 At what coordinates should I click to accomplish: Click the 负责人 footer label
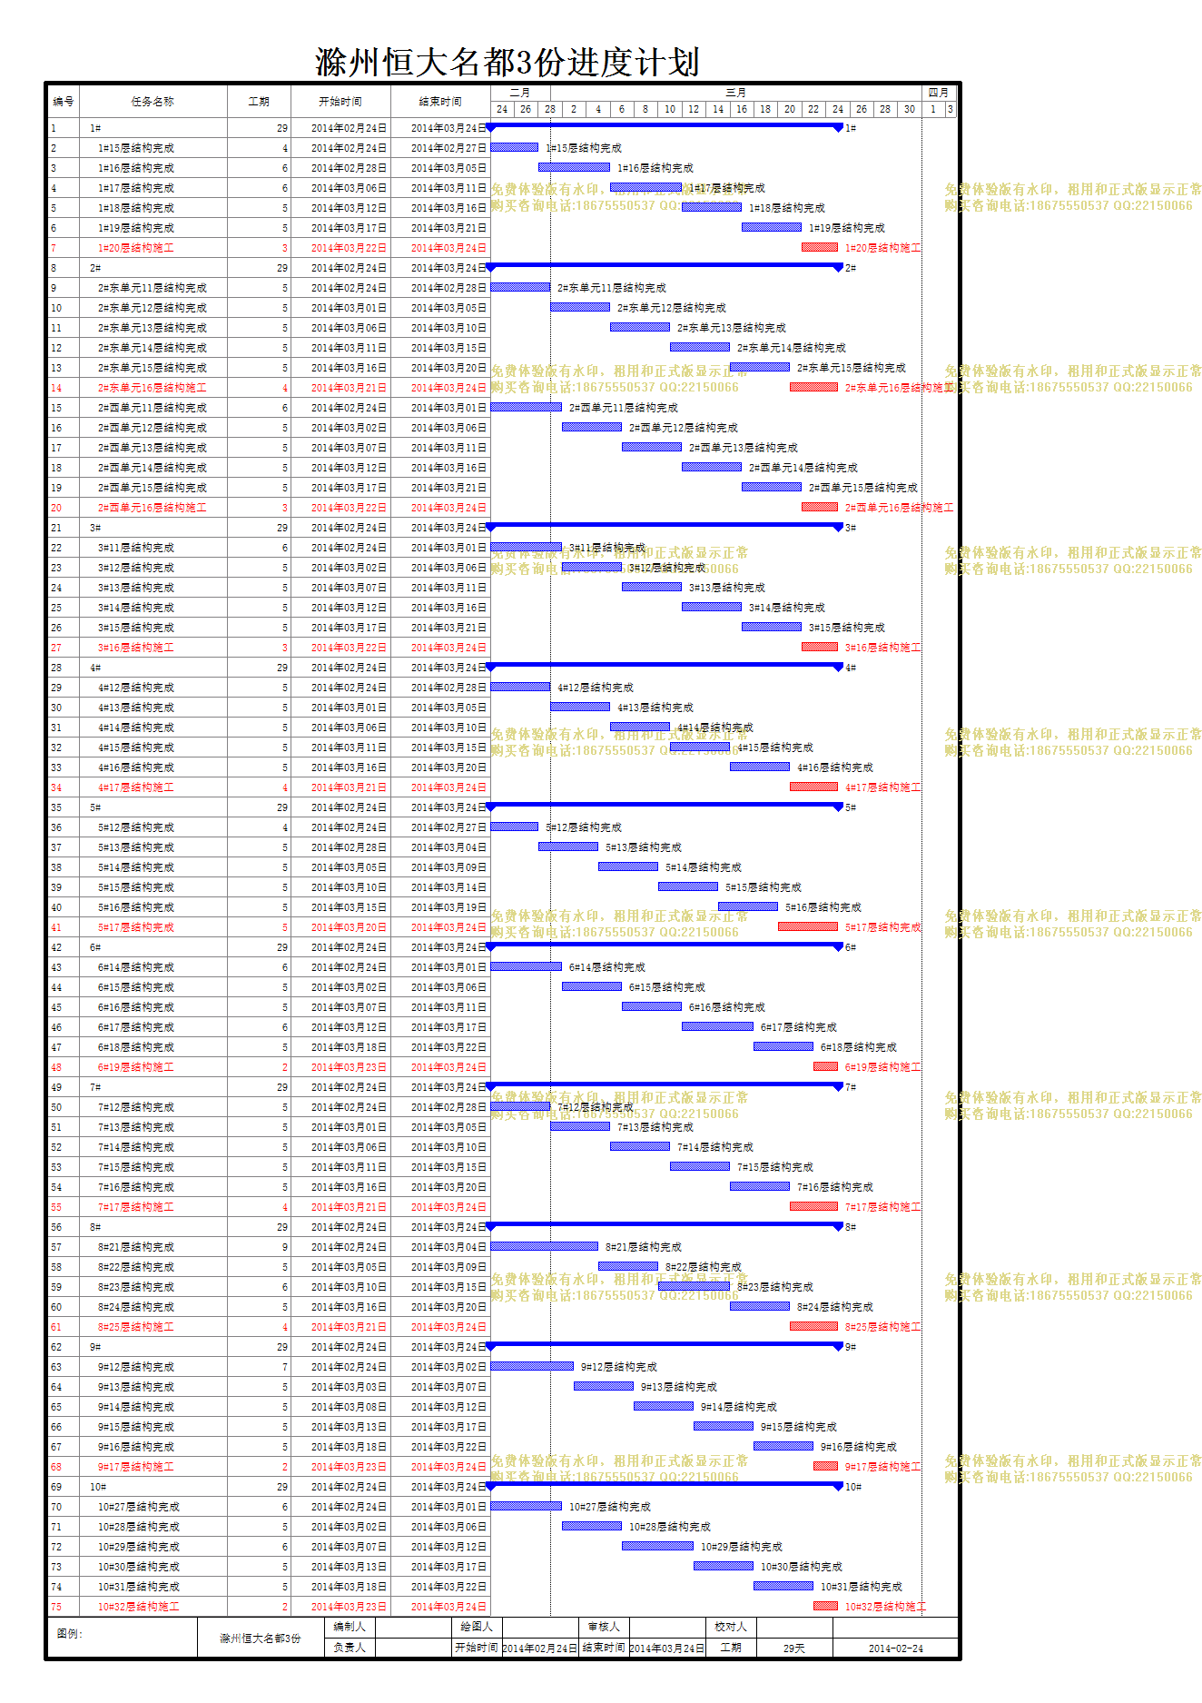point(350,1647)
